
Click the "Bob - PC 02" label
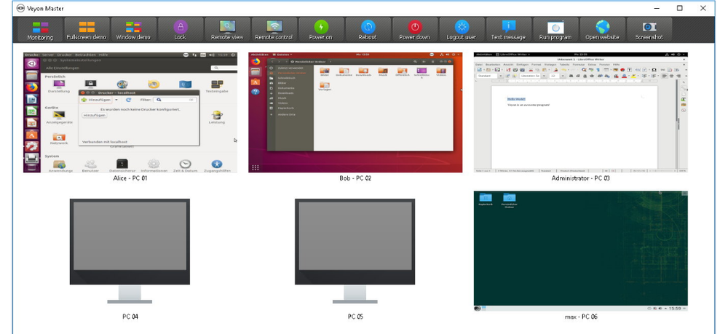point(355,178)
